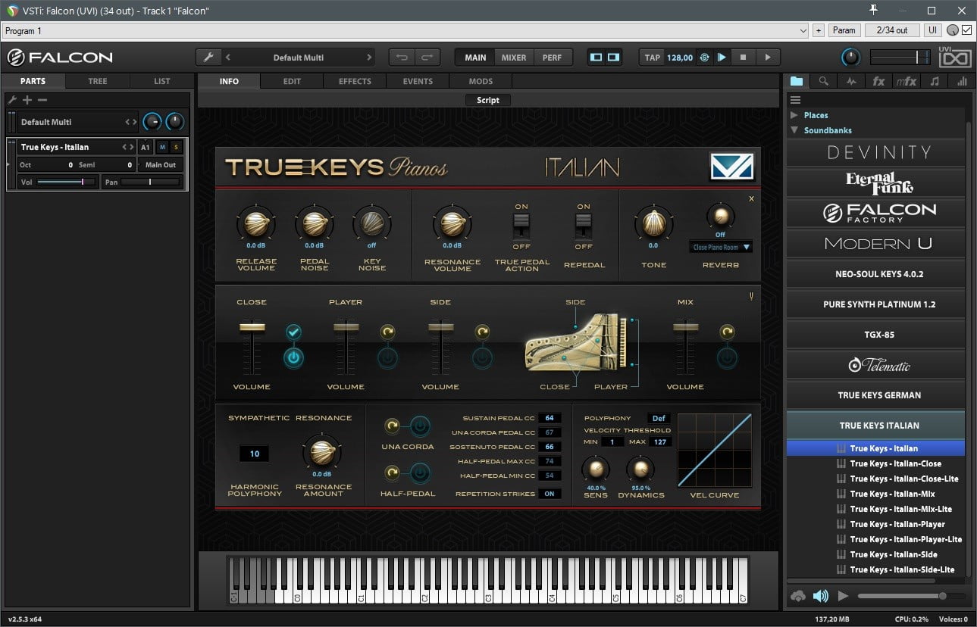Screen dimensions: 977x627
Task: Stop playback with the square stop button
Action: click(744, 58)
